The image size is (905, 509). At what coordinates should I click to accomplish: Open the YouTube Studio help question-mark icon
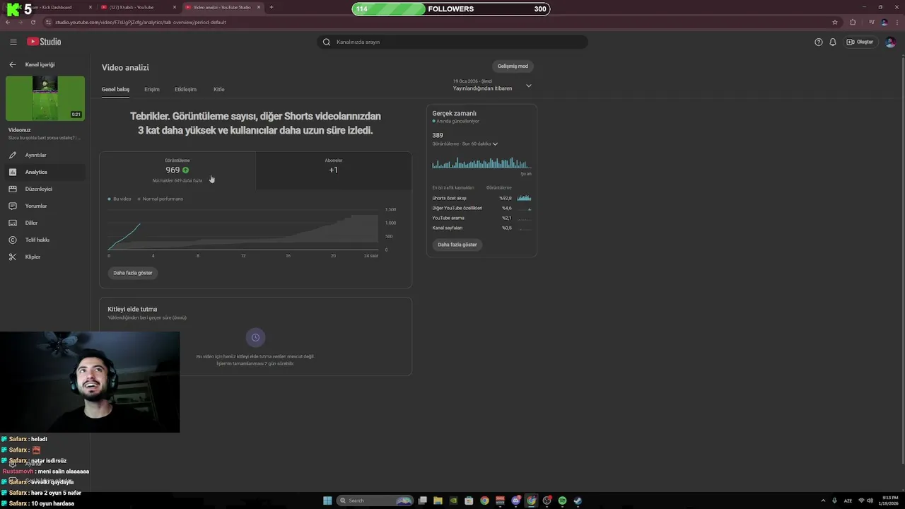[x=819, y=42]
